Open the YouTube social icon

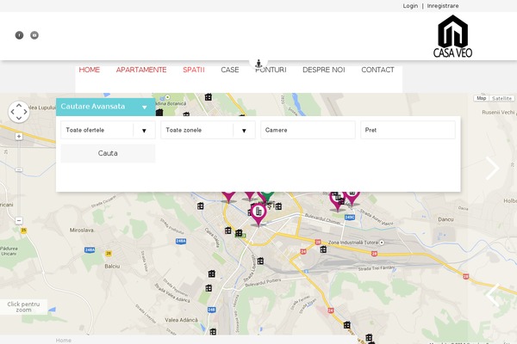coord(34,35)
